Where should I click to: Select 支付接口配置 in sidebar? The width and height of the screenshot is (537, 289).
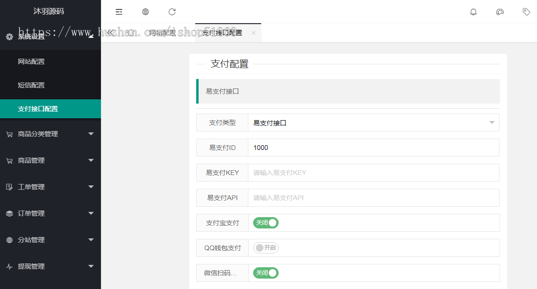coord(50,109)
